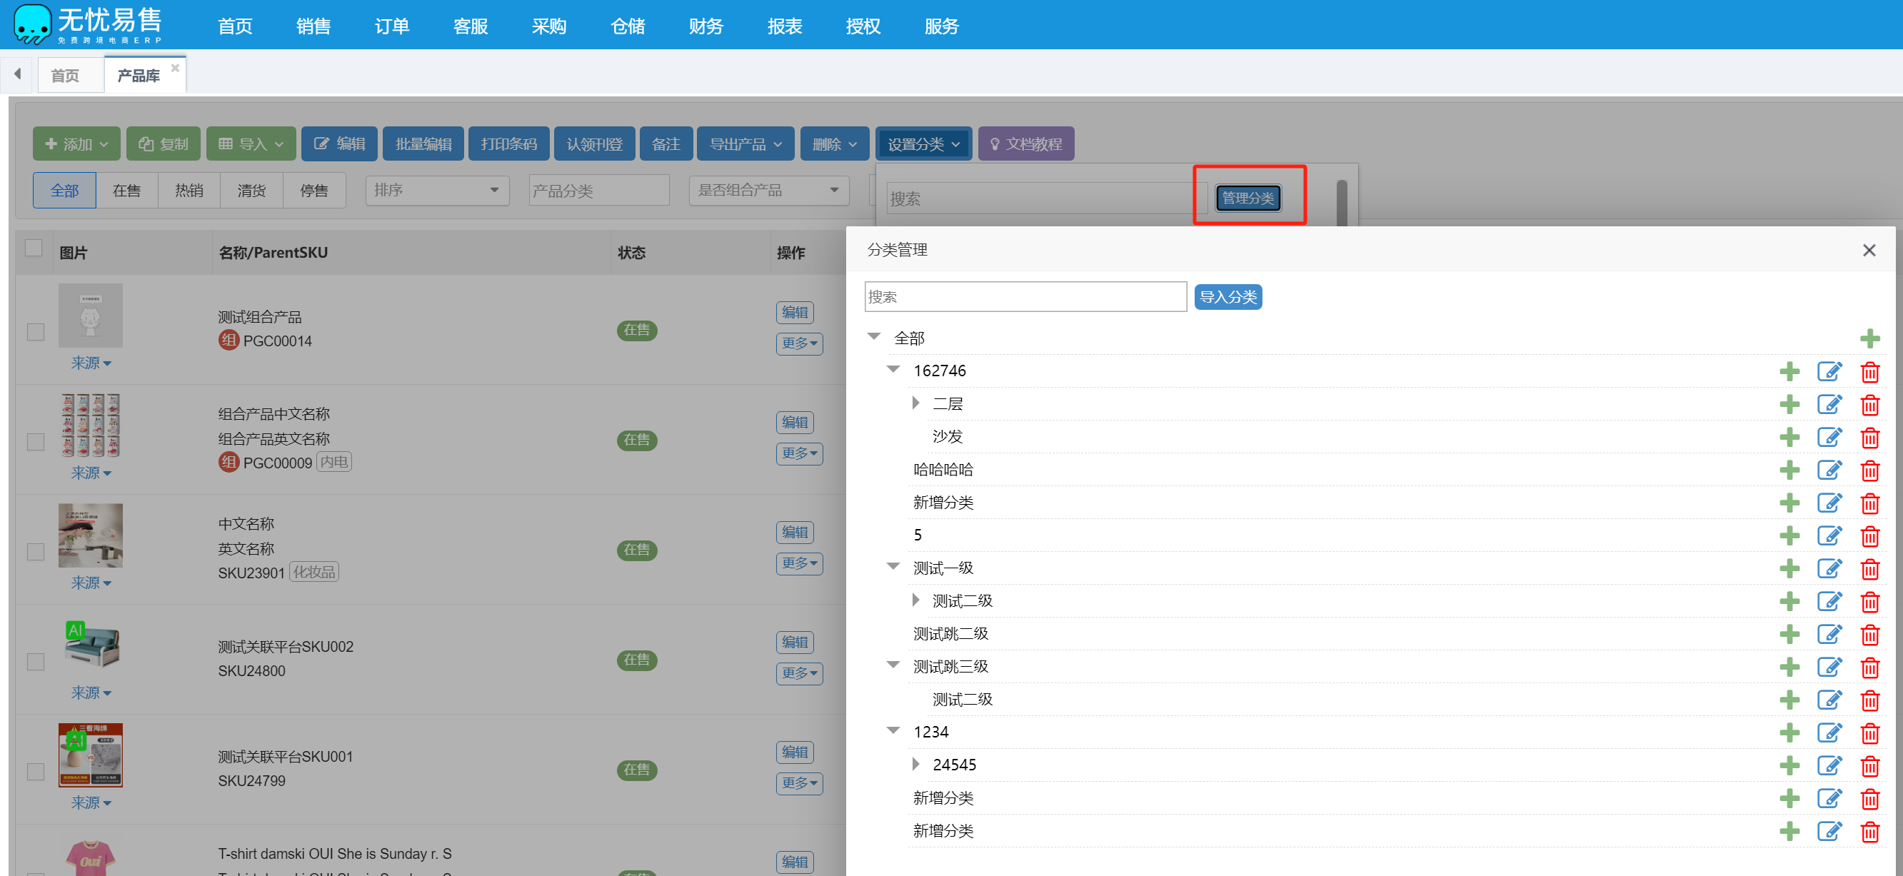Collapse the 测试跳三级 tree node
The height and width of the screenshot is (876, 1903).
(893, 665)
